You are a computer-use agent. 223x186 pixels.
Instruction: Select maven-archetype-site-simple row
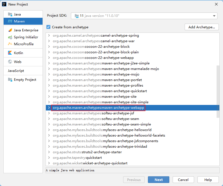point(133,102)
